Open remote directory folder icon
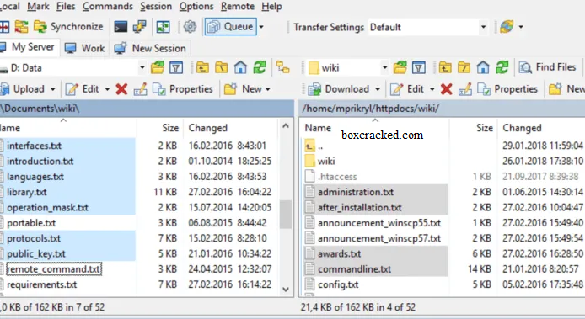The width and height of the screenshot is (585, 319). (x=400, y=68)
